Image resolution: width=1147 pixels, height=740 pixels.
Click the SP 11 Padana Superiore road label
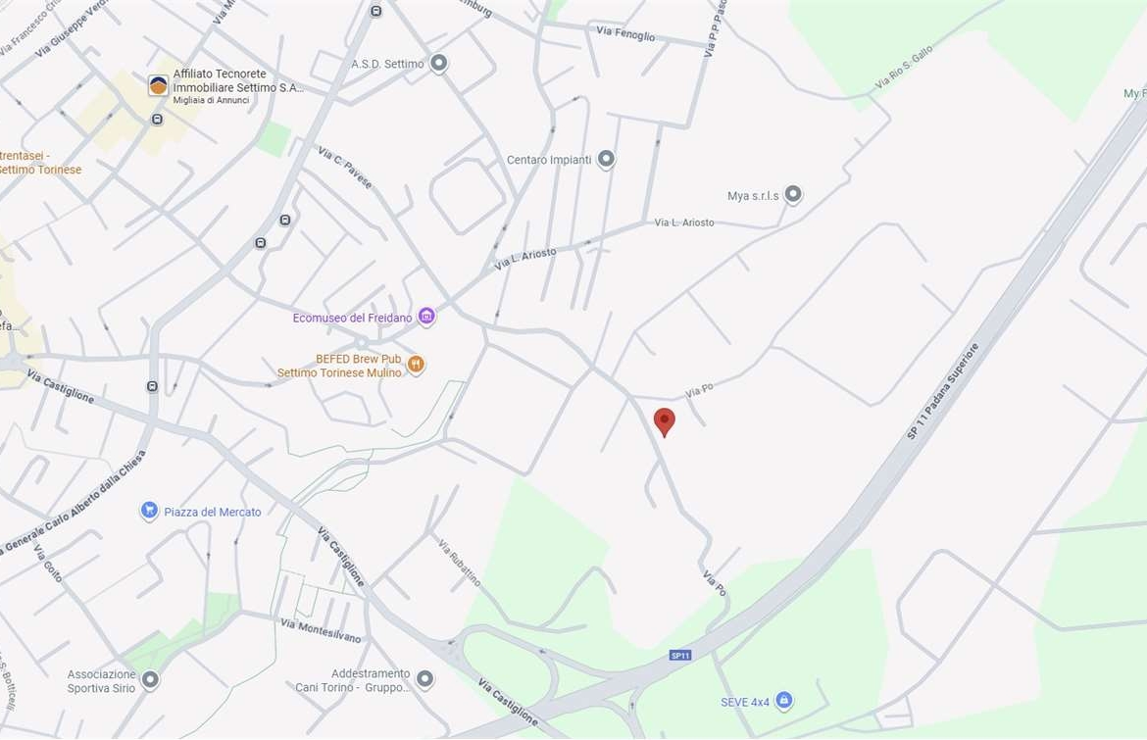coord(942,391)
